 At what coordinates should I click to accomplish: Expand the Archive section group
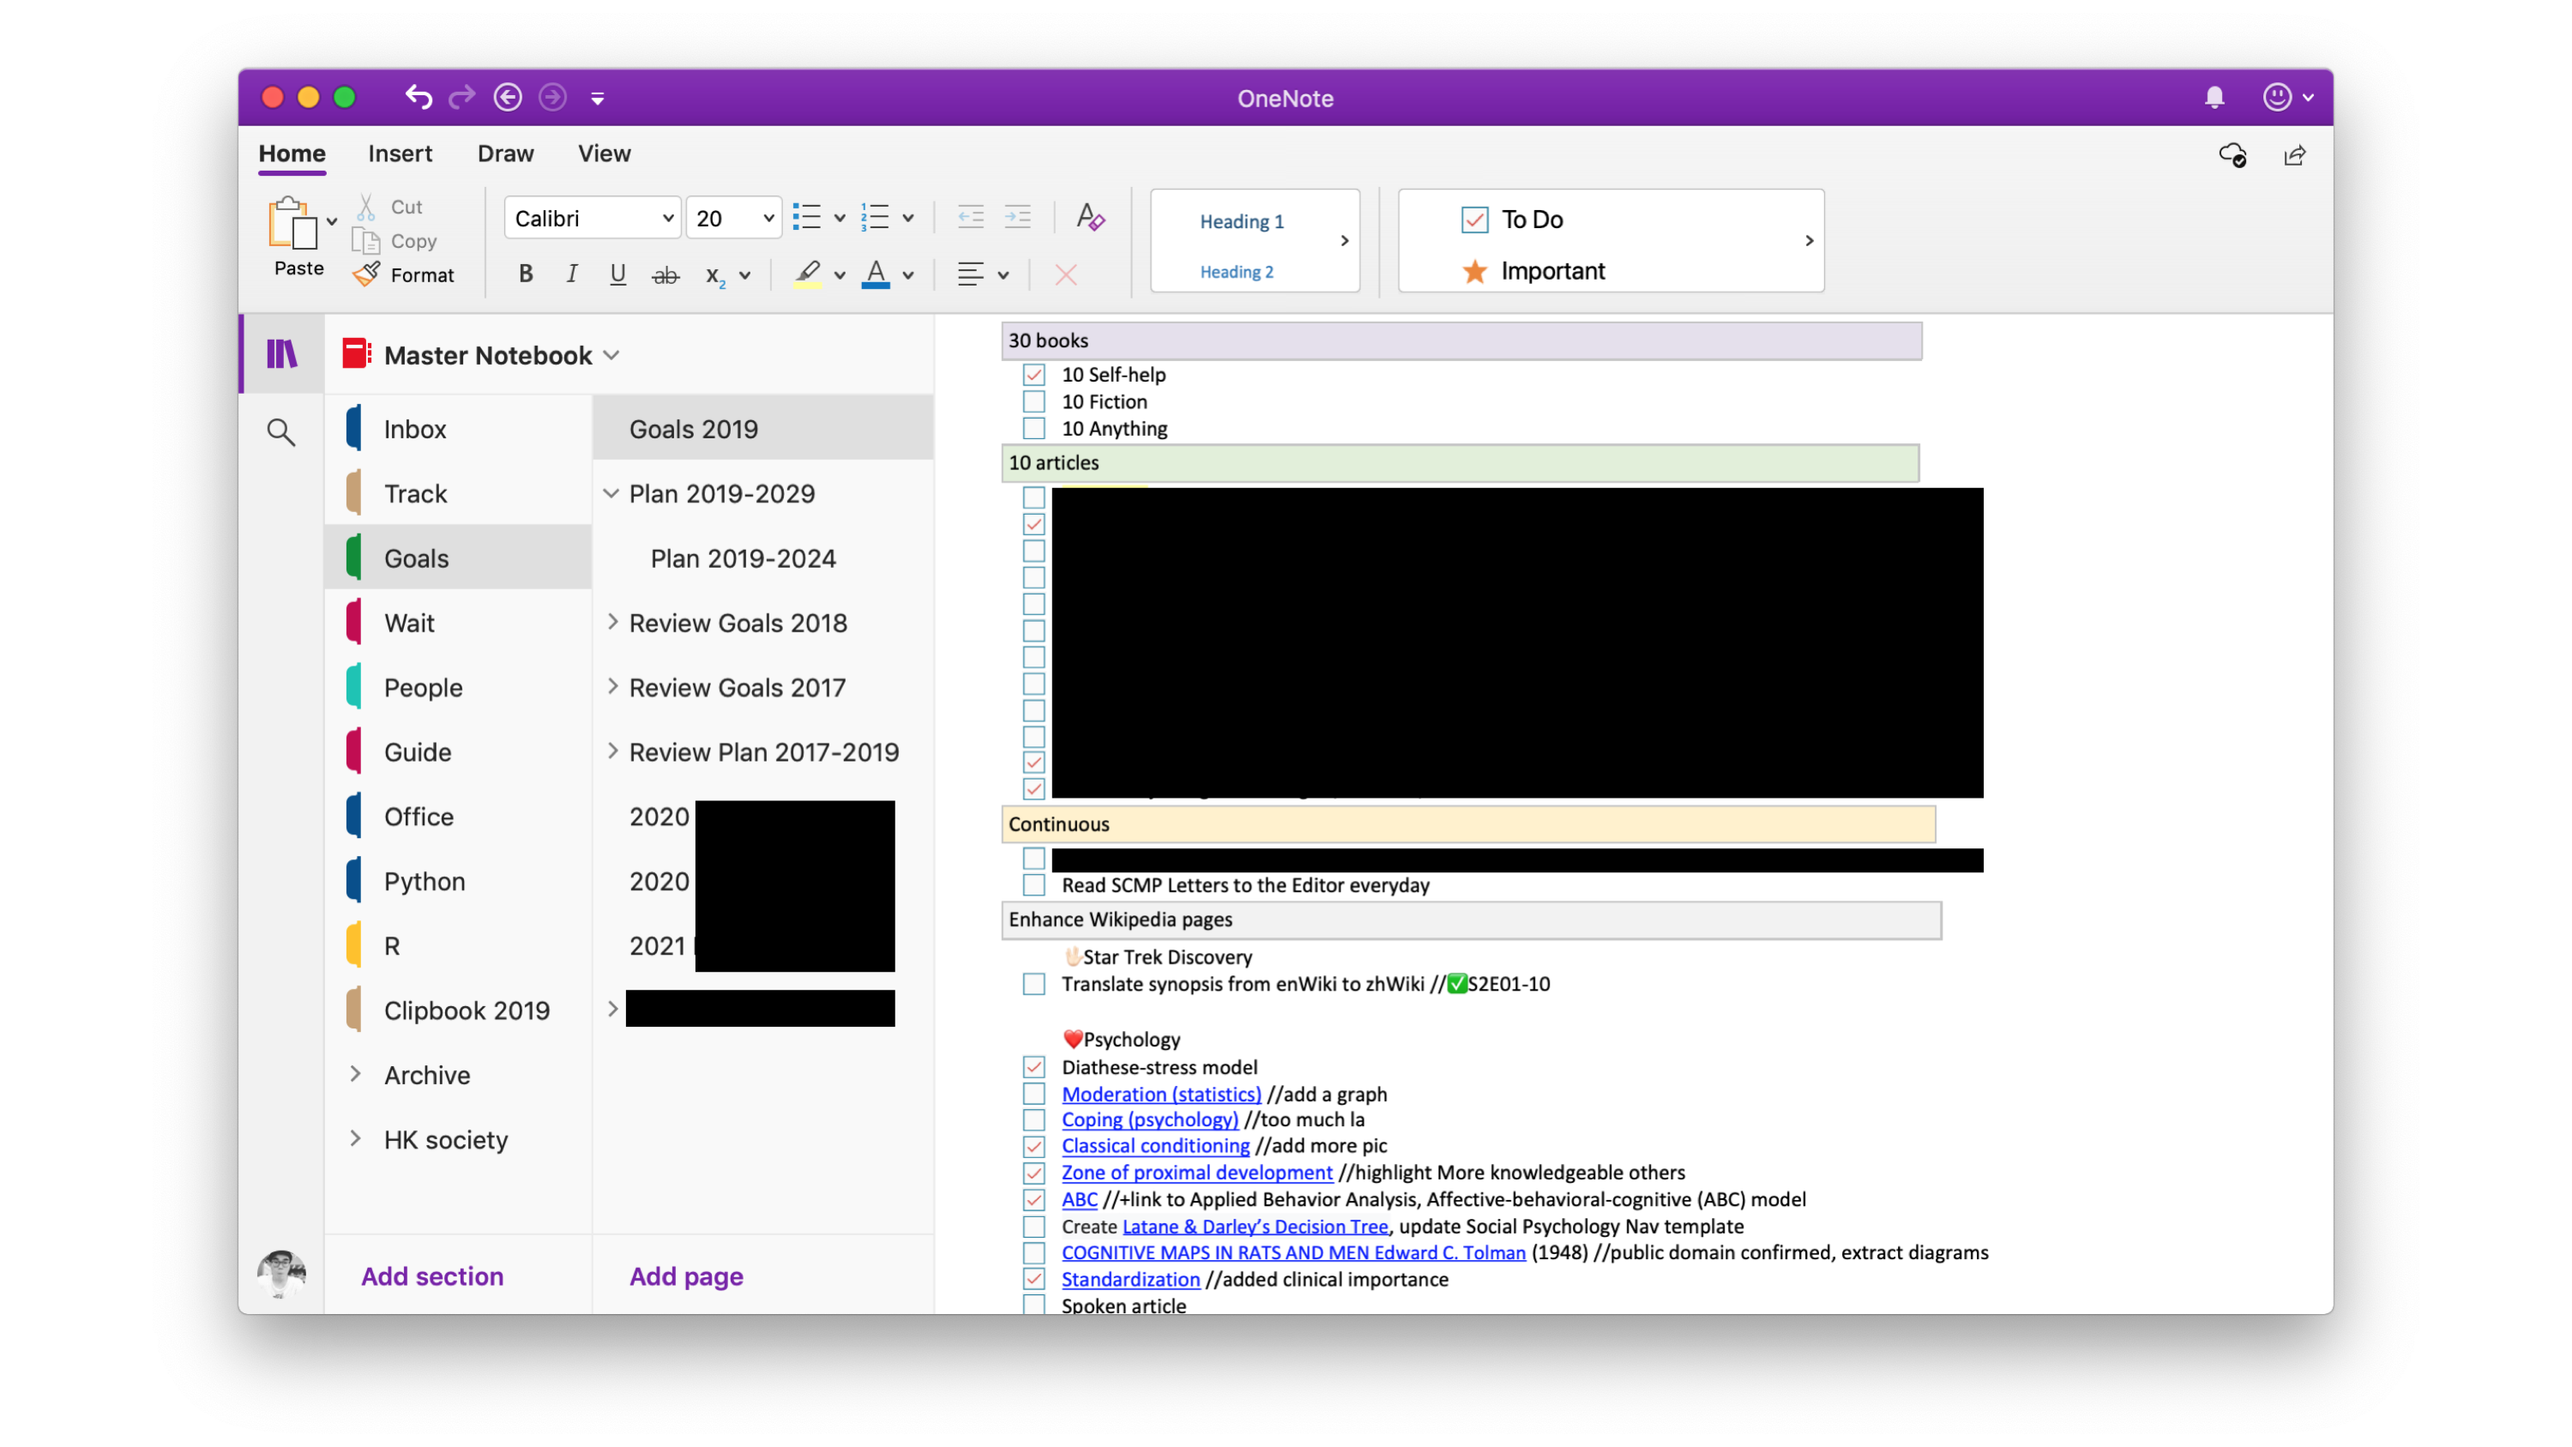tap(355, 1075)
